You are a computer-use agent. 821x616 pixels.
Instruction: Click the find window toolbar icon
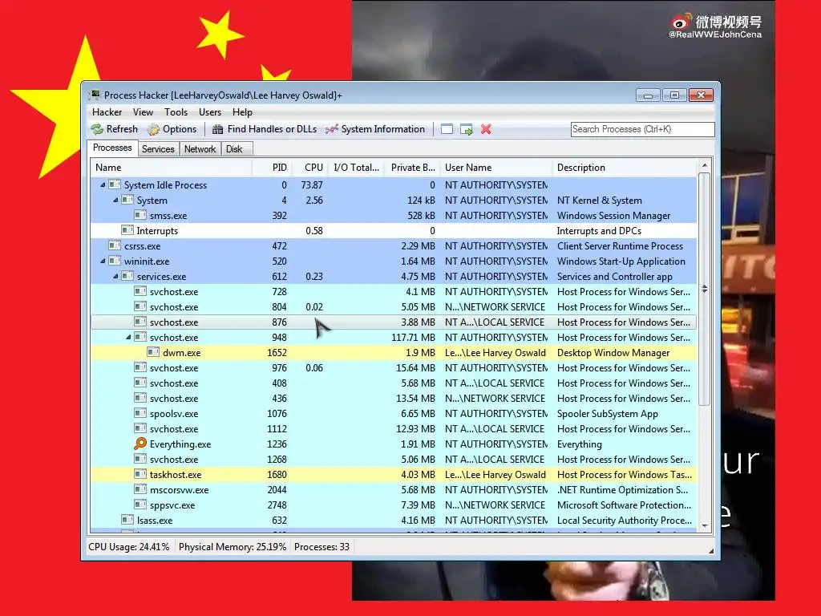coord(447,129)
